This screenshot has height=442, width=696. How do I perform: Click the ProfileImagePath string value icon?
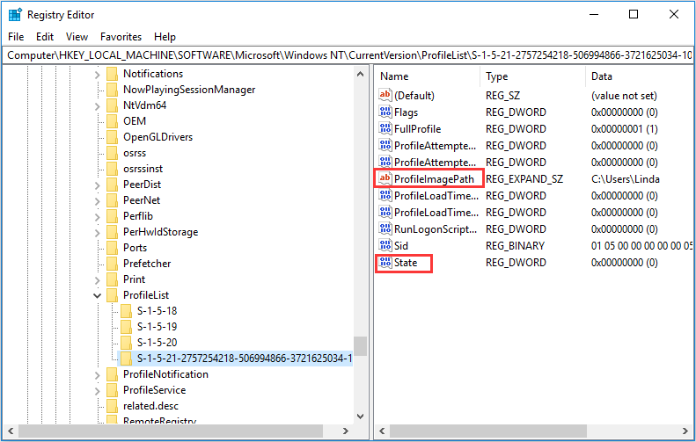point(385,178)
